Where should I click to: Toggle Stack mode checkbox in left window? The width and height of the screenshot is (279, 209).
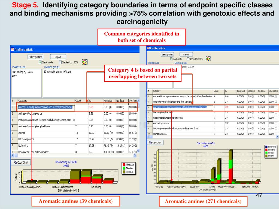[x=40, y=62]
